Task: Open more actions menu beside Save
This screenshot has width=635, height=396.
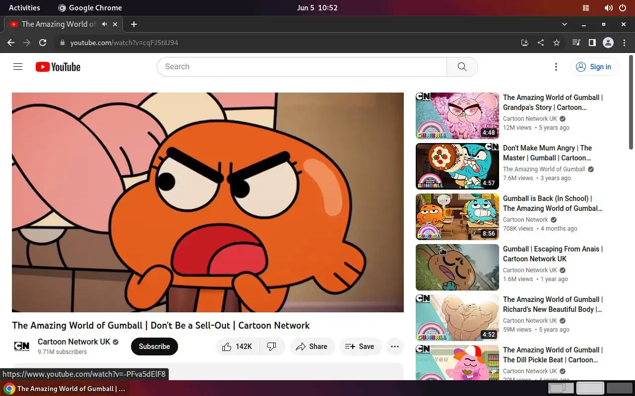Action: (395, 346)
